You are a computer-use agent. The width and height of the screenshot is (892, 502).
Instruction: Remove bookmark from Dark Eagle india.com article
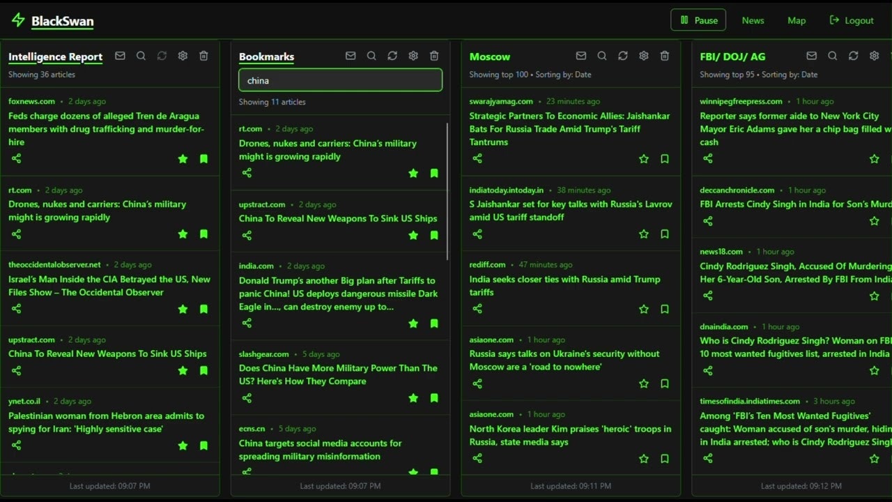pos(434,324)
